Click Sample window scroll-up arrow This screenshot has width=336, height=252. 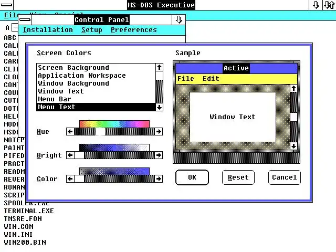(x=294, y=88)
